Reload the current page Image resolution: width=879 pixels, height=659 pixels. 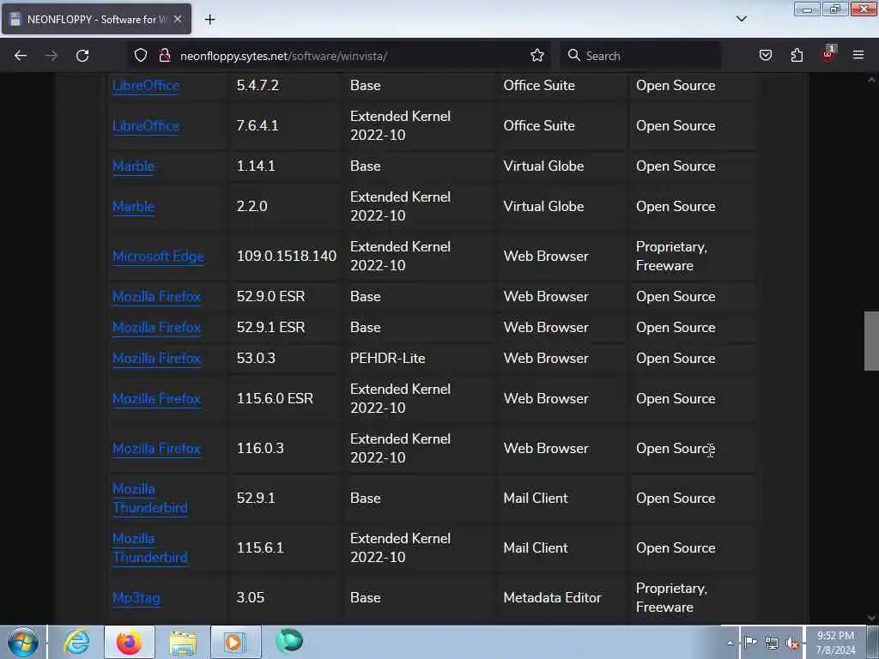pyautogui.click(x=82, y=56)
